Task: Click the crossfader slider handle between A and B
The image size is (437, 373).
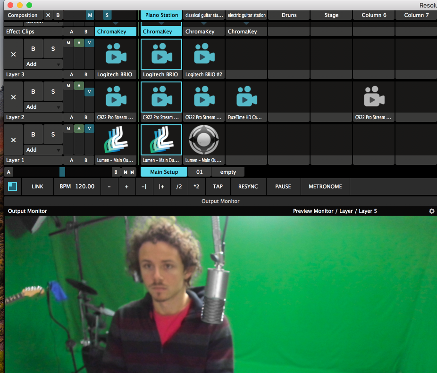Action: pos(62,172)
